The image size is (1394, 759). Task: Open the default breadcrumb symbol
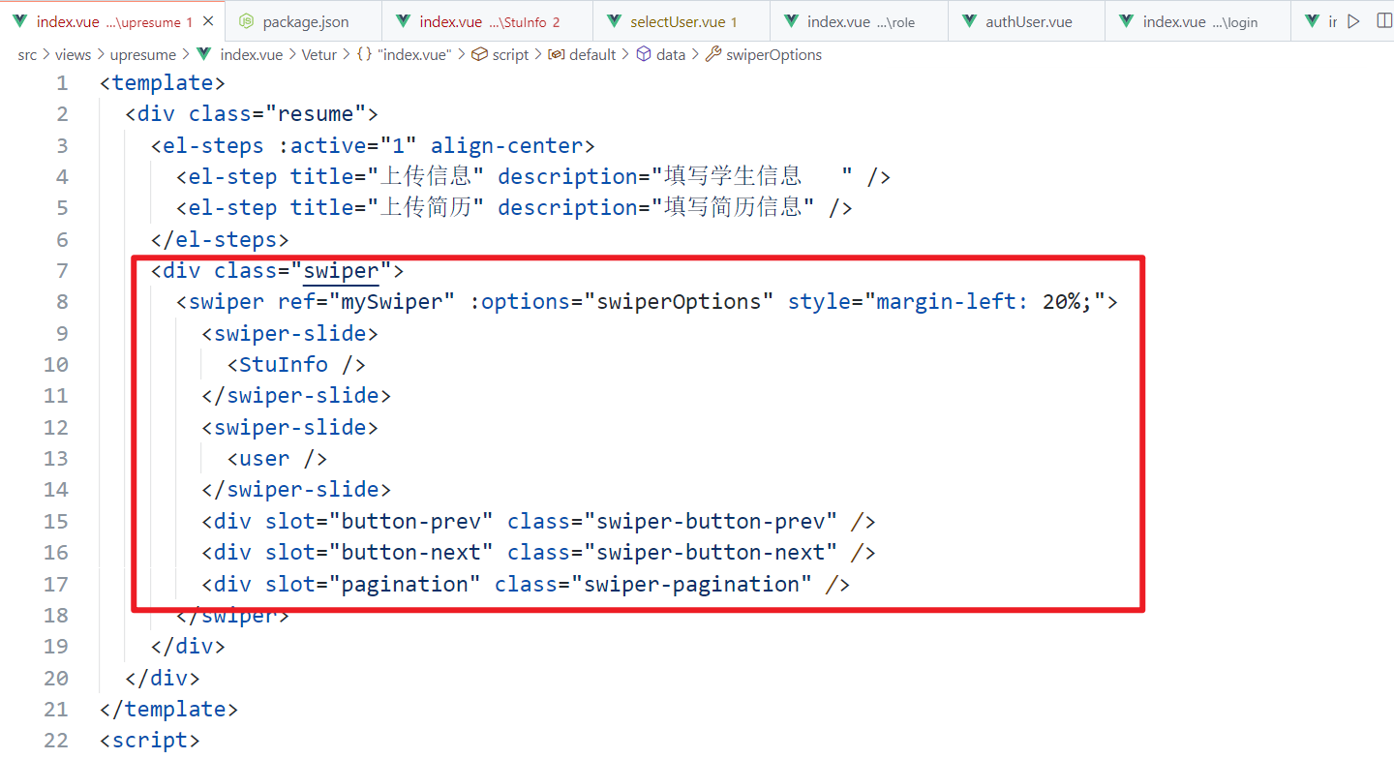tap(583, 55)
